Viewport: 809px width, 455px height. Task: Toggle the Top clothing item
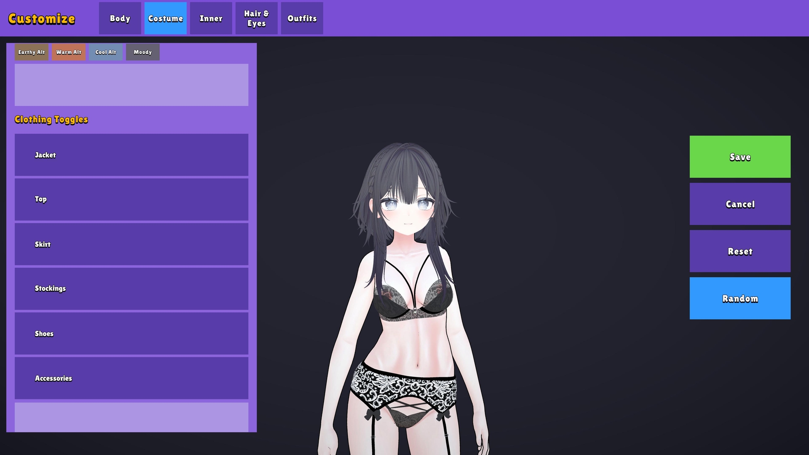(131, 200)
